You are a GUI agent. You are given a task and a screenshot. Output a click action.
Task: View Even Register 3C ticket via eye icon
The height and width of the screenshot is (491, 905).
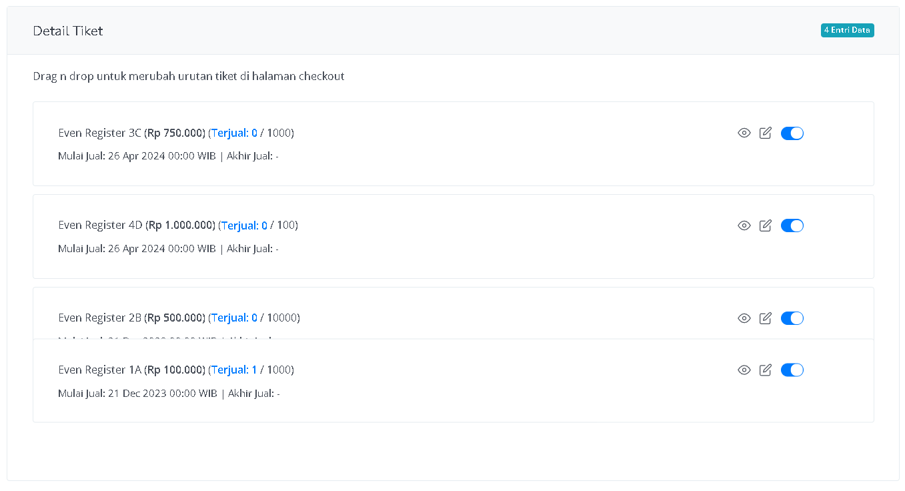pos(744,133)
